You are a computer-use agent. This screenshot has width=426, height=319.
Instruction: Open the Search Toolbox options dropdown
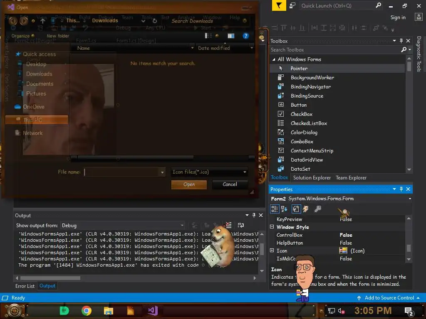[410, 50]
